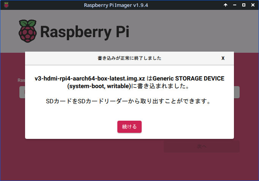The width and height of the screenshot is (259, 181).
Task: Click the dialog title 書き込みが正常に終了しました
Action: pyautogui.click(x=129, y=58)
